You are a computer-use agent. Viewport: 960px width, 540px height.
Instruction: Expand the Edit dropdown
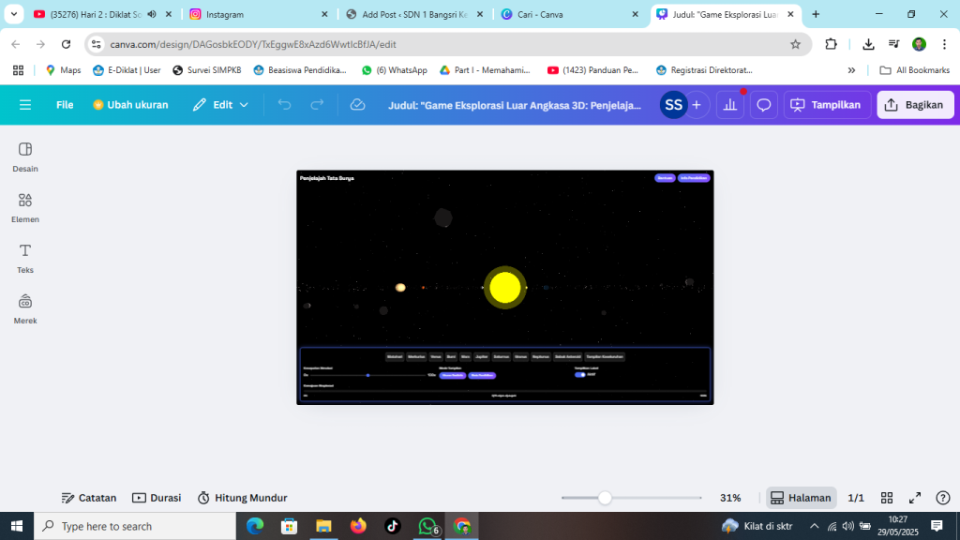click(221, 105)
